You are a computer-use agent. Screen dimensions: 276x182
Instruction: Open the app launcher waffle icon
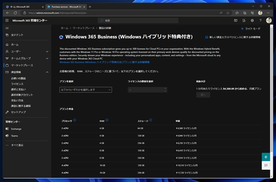[7, 21]
